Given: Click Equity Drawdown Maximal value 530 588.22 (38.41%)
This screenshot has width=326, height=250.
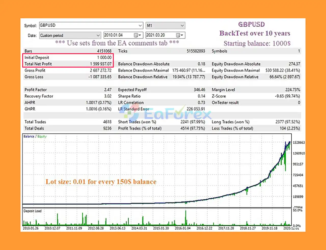Looking at the screenshot, I should point(283,70).
